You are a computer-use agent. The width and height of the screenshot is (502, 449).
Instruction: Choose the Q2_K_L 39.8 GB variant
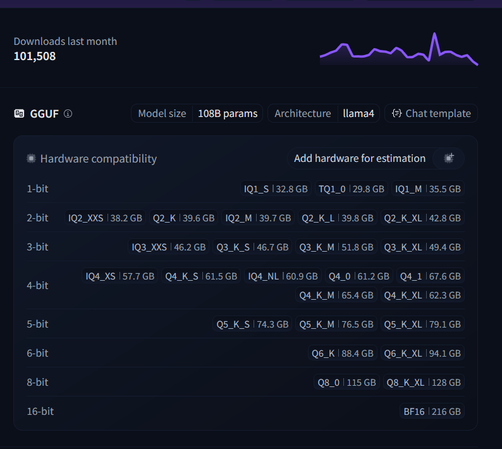338,218
